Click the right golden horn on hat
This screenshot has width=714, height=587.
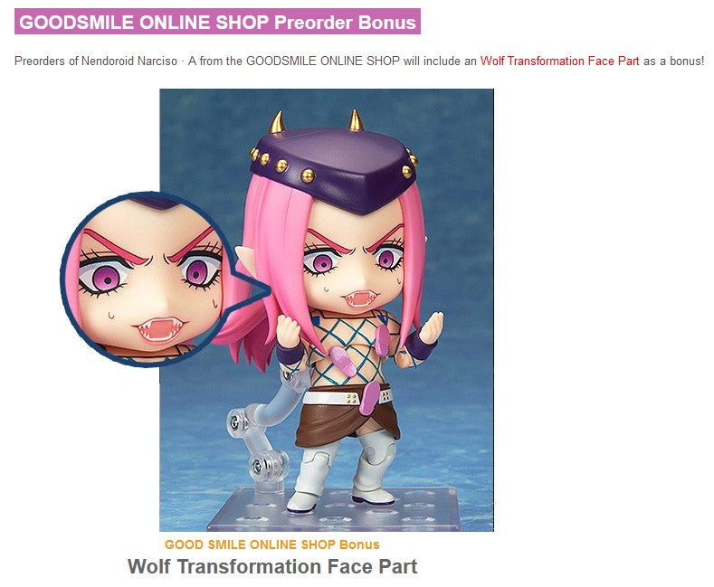pyautogui.click(x=356, y=119)
